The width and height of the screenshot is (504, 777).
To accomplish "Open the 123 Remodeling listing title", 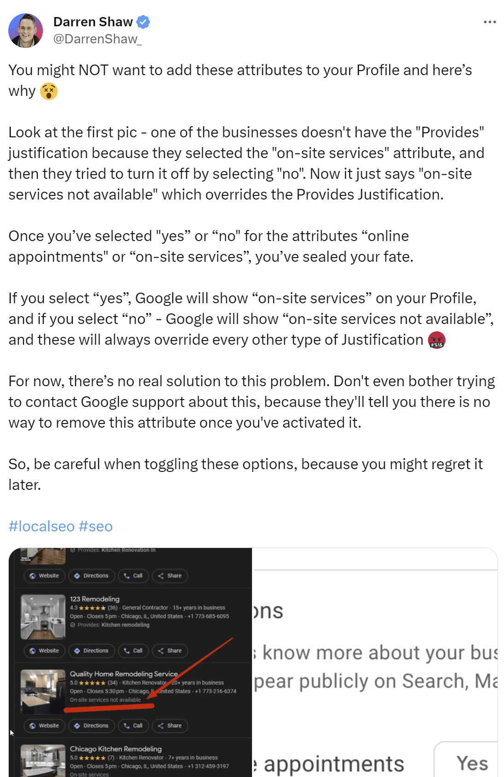I will 94,599.
